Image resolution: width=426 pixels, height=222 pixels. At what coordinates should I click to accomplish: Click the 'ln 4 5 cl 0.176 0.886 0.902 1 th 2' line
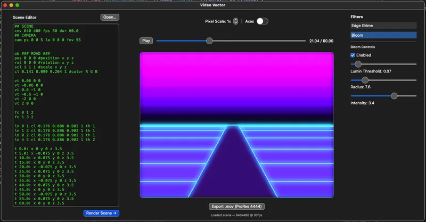point(55,139)
